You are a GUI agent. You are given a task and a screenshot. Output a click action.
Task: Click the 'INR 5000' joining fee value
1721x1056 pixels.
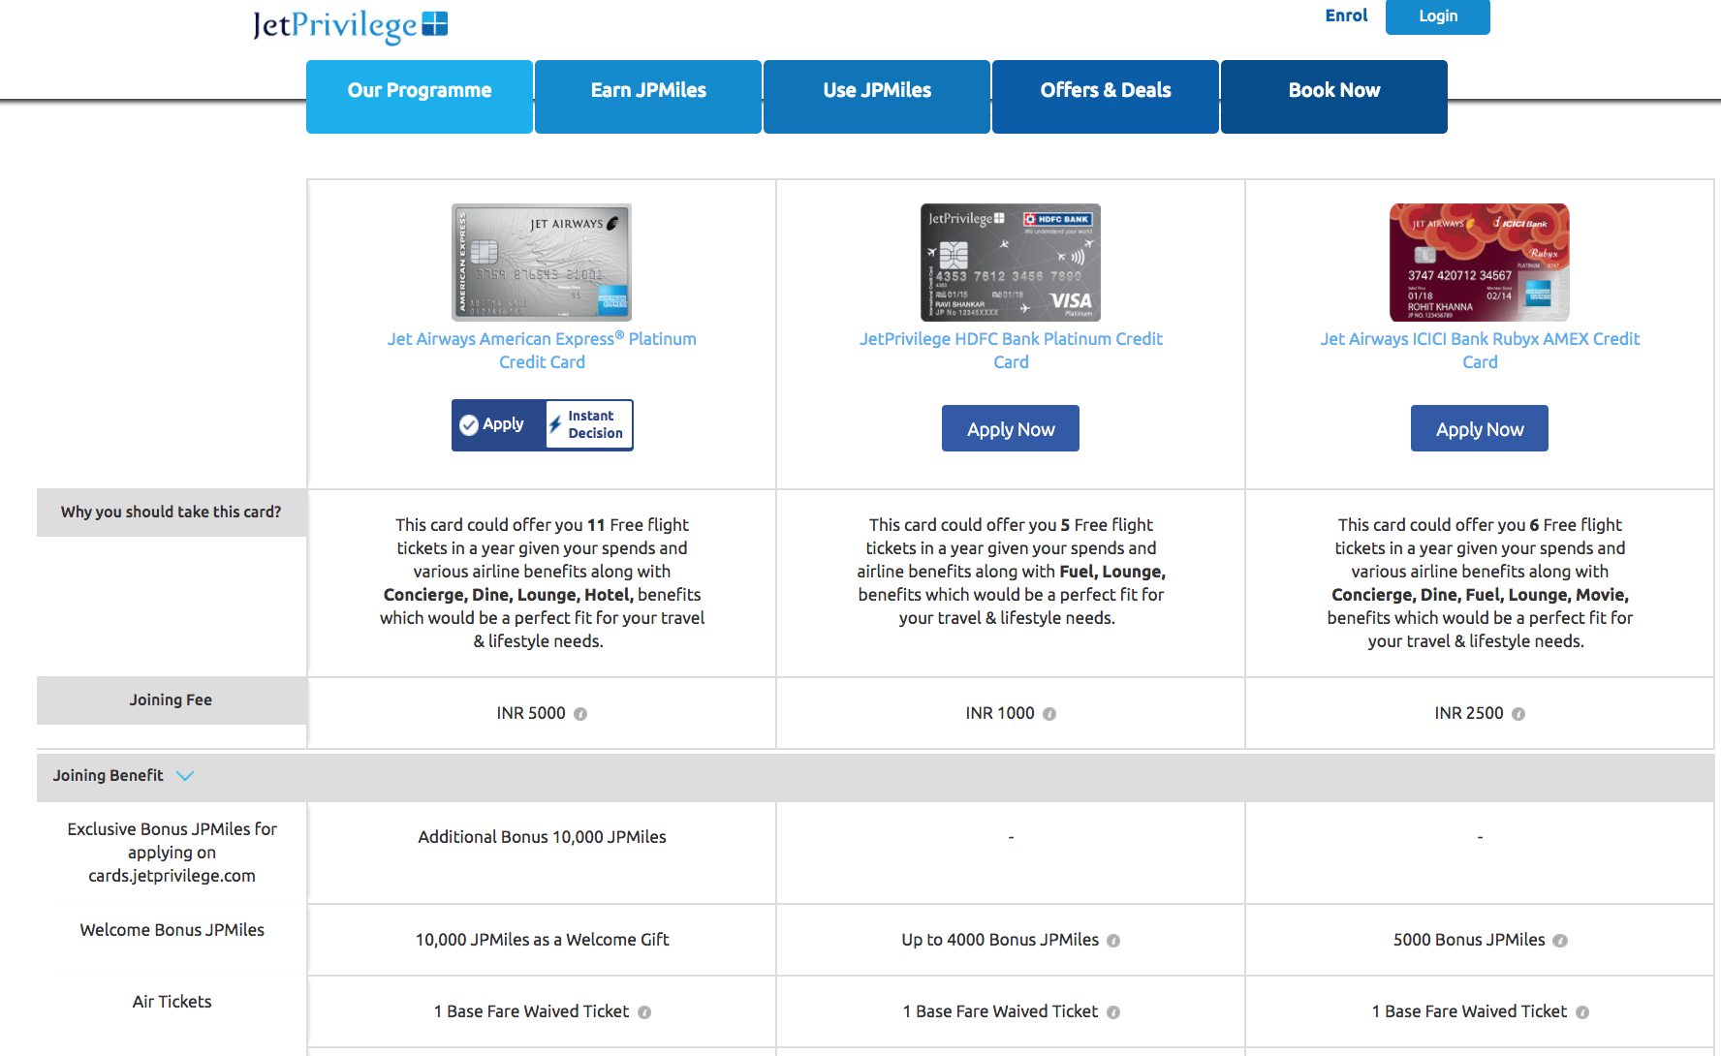tap(531, 713)
